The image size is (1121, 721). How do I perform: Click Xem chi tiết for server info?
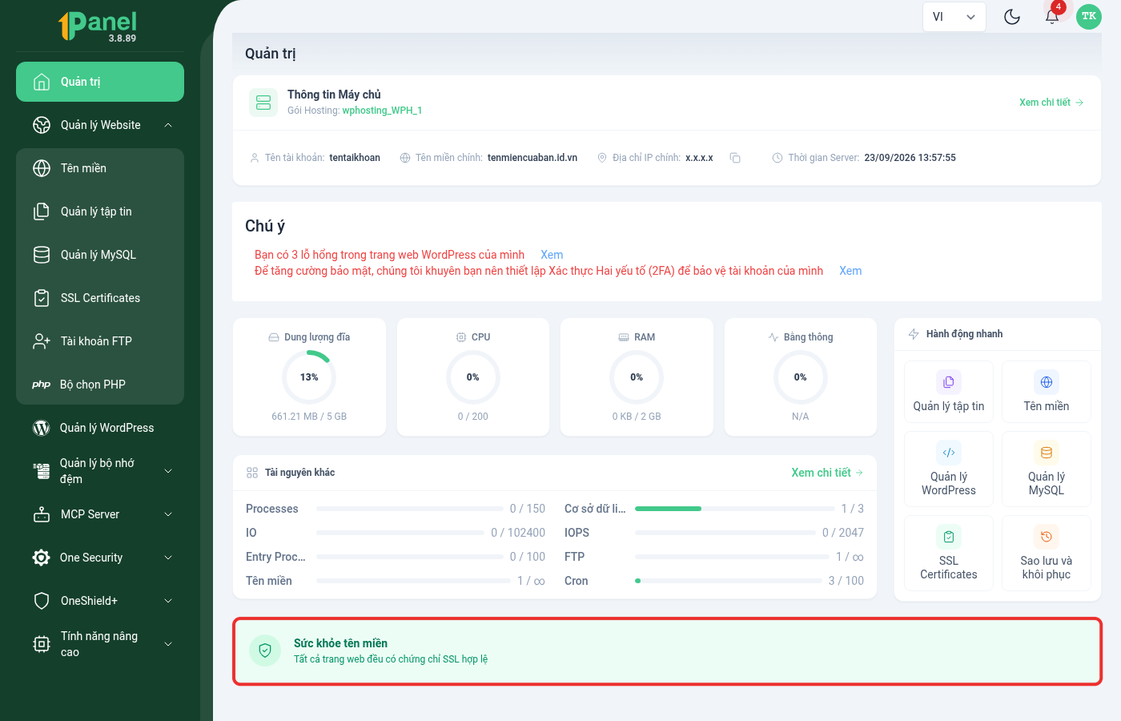coord(1051,103)
